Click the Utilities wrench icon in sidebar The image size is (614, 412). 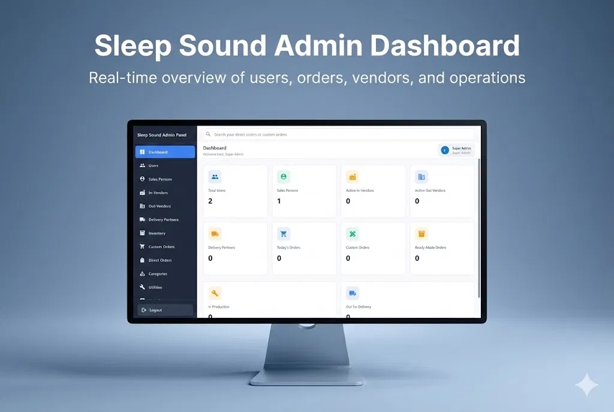tap(142, 287)
